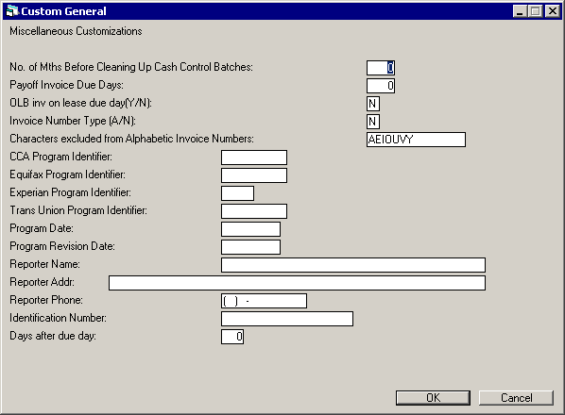This screenshot has height=415, width=565.
Task: Click the Cancel button
Action: [516, 398]
